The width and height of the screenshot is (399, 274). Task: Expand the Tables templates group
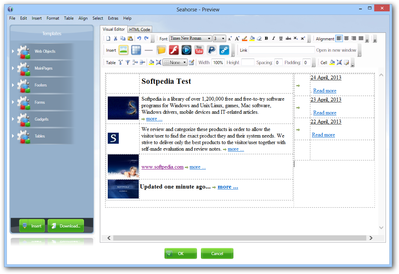[13, 136]
